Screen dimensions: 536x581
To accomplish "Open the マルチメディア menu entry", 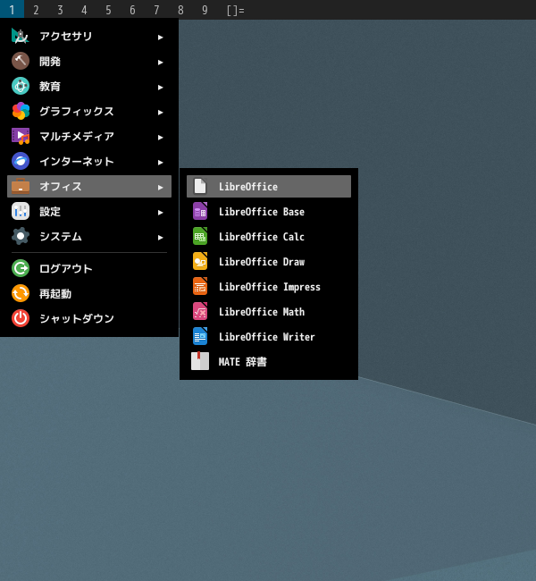I will 89,137.
